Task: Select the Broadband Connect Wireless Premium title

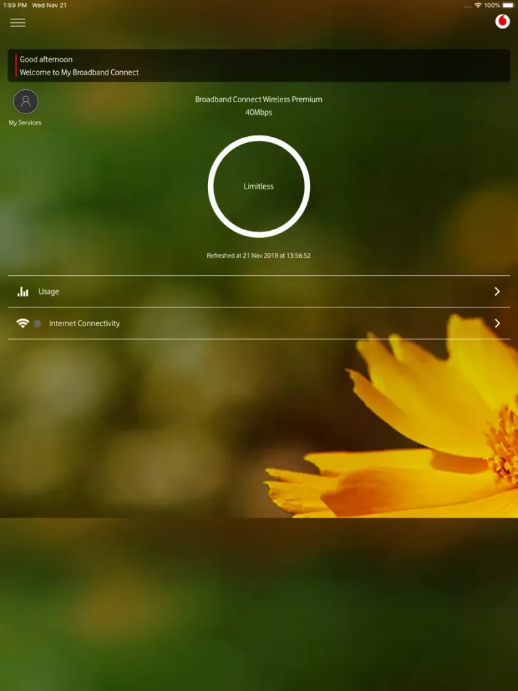Action: tap(258, 100)
